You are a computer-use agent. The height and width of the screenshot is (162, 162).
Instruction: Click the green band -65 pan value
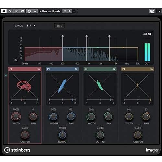coord(109,110)
